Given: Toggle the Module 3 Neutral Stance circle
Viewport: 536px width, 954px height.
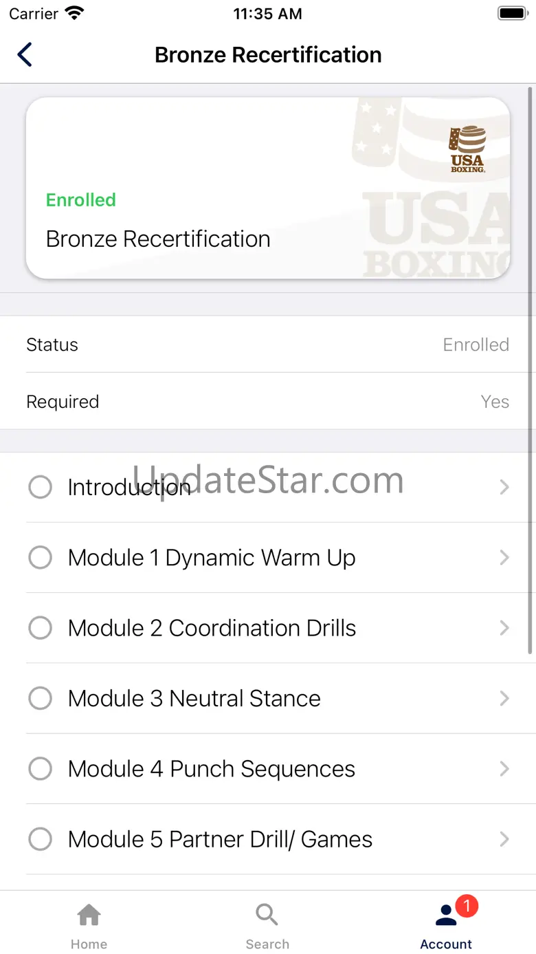Looking at the screenshot, I should click(x=40, y=698).
